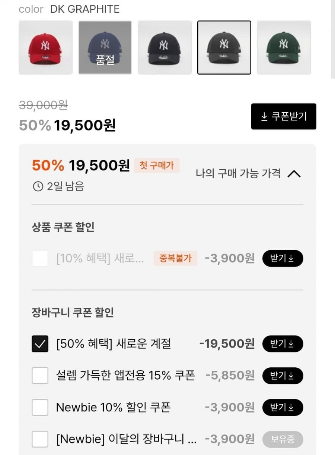Download the 앱전용 15% 쿠폰 via 받기

pyautogui.click(x=283, y=376)
